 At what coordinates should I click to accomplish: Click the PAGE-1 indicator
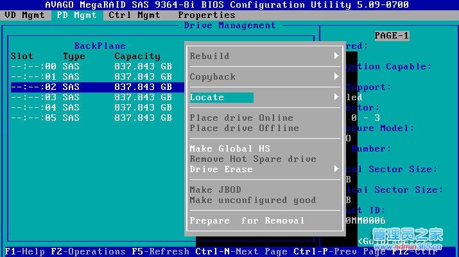392,36
